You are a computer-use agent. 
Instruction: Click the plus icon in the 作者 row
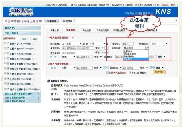coord(51,57)
